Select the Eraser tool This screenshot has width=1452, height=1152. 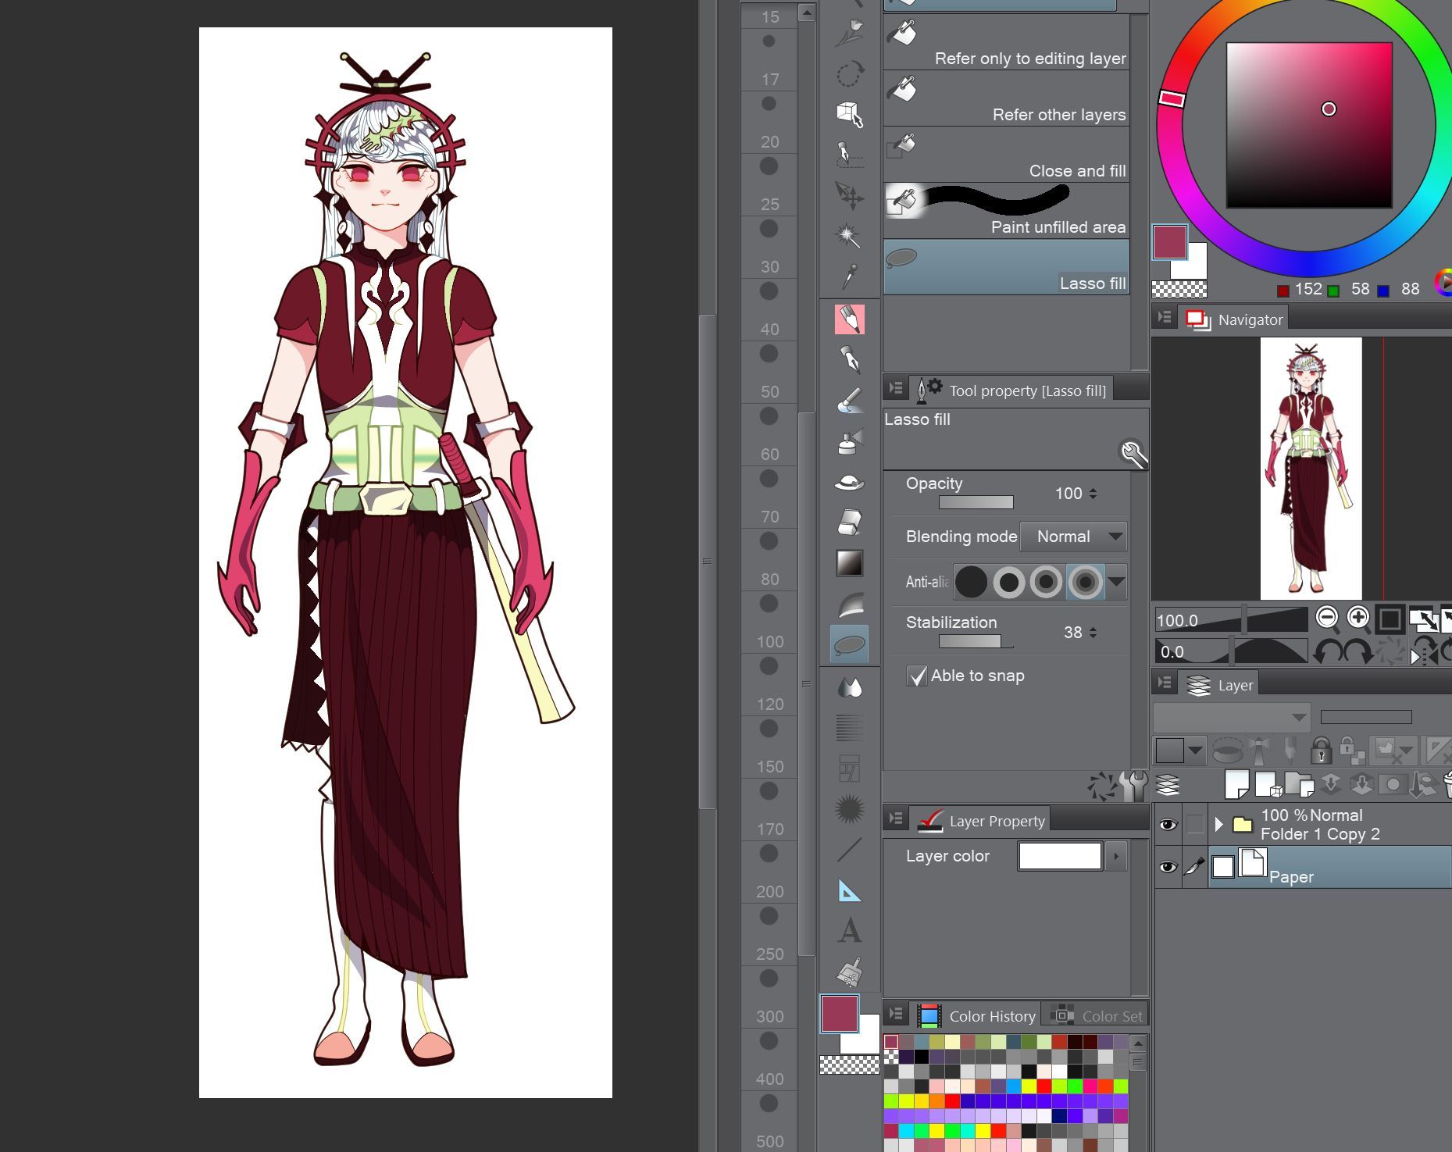click(850, 523)
